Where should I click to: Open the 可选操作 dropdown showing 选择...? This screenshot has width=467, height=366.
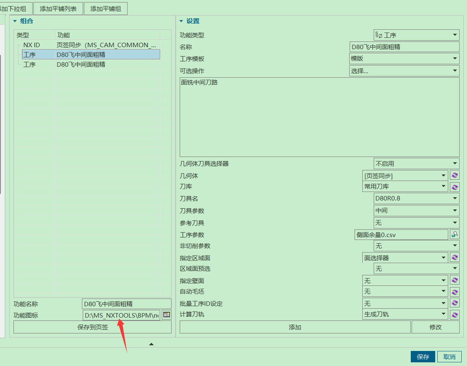click(404, 71)
